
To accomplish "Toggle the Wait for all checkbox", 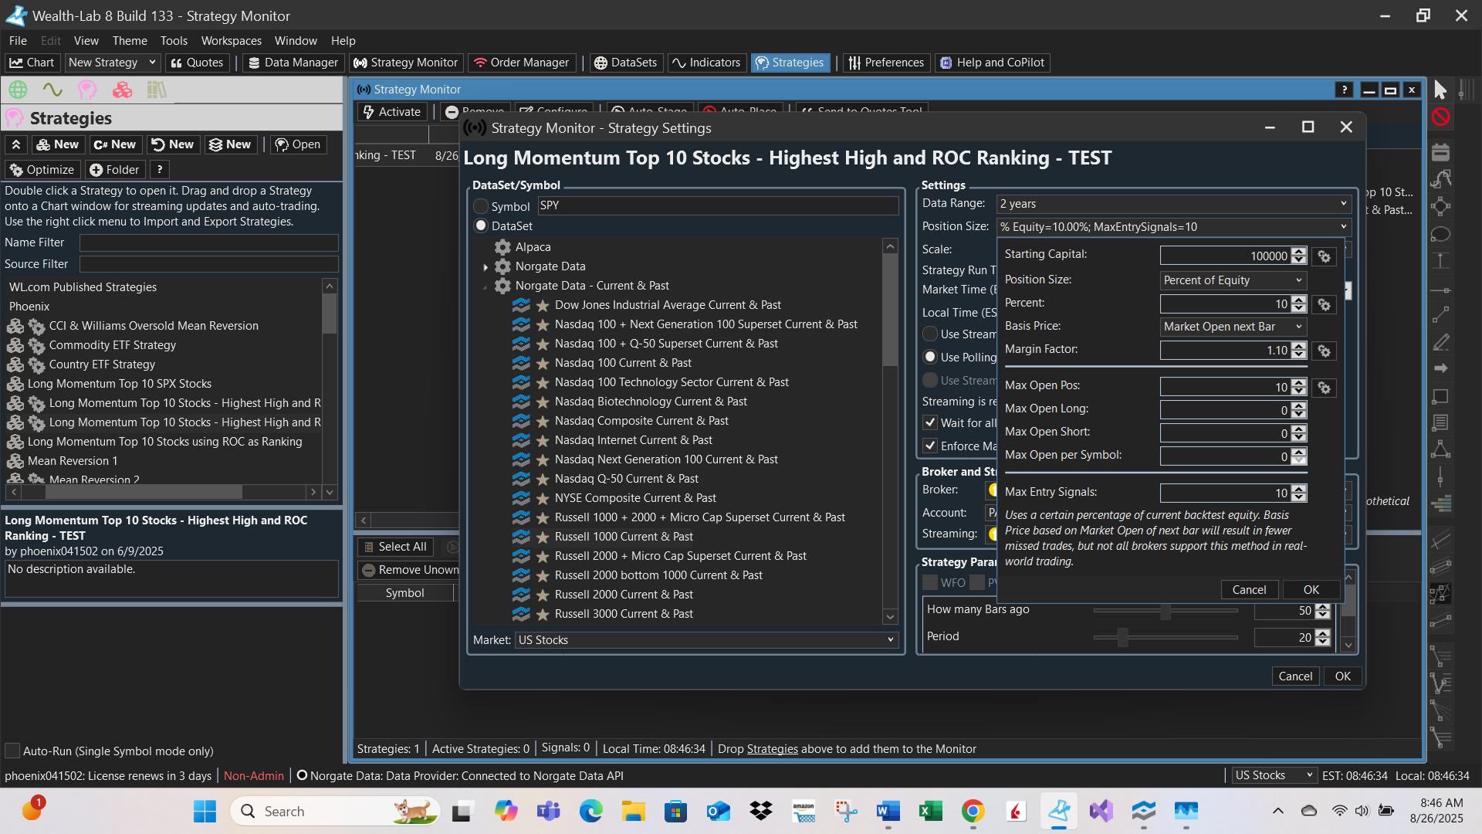I will coord(930,423).
